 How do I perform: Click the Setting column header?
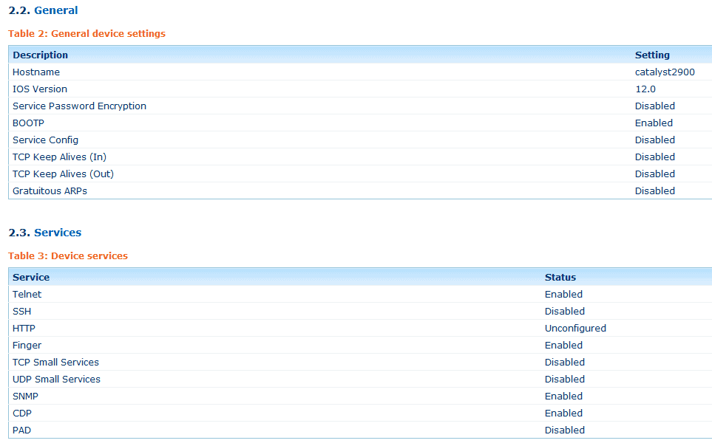(652, 55)
